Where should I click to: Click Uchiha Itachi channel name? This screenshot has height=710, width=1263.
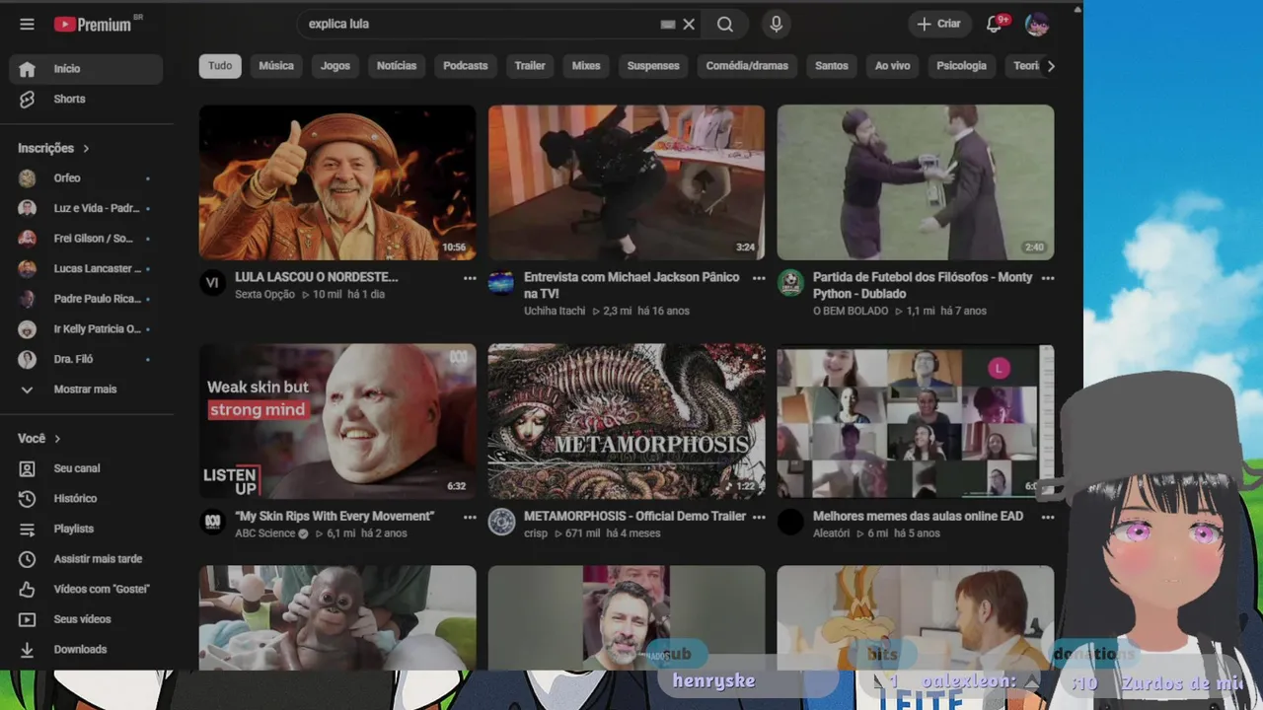pyautogui.click(x=555, y=311)
